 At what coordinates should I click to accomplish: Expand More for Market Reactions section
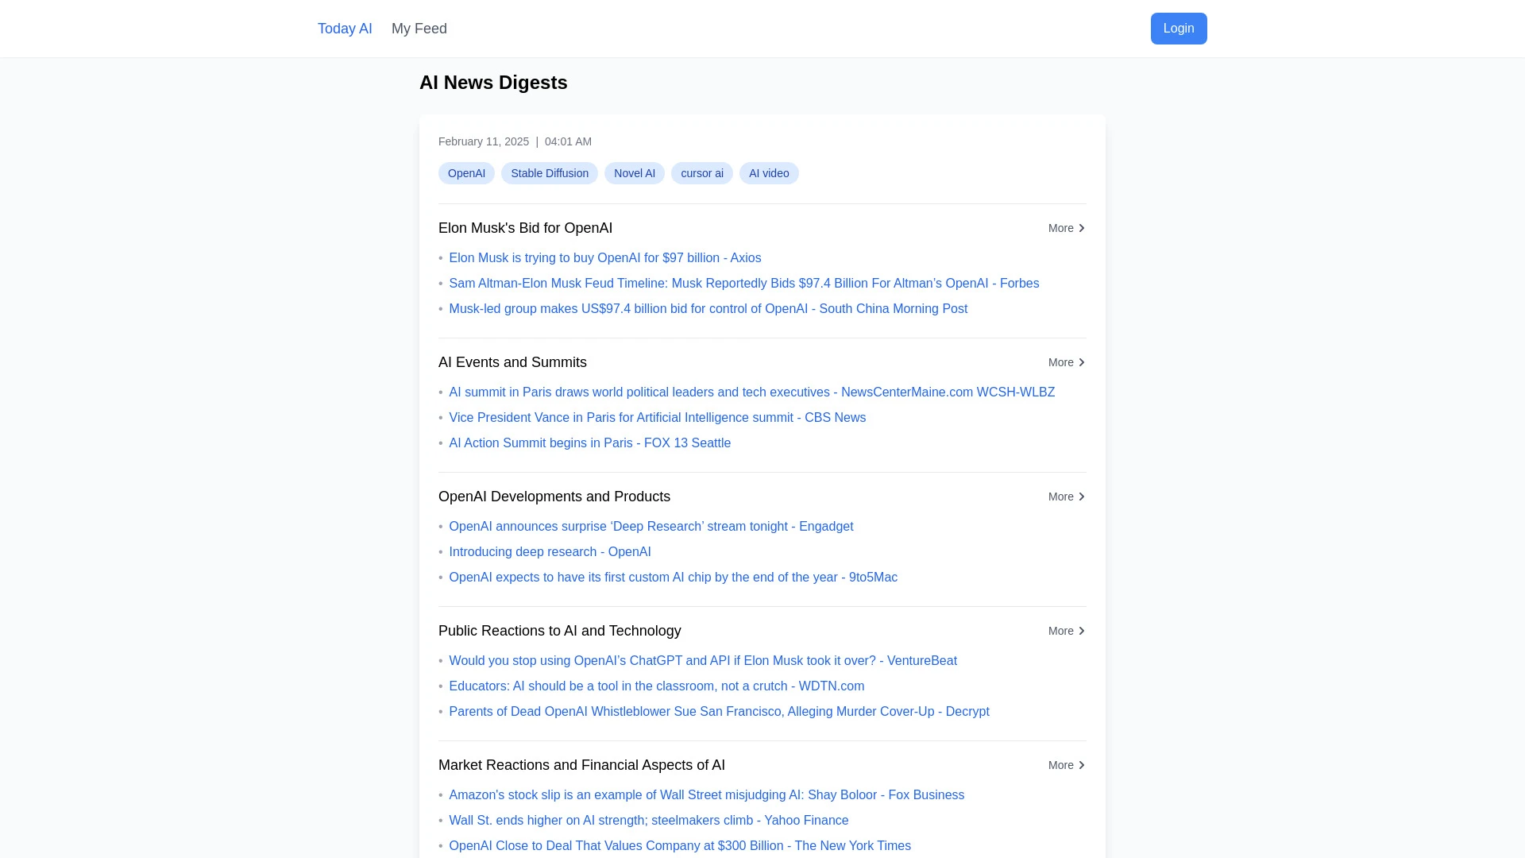click(1066, 765)
